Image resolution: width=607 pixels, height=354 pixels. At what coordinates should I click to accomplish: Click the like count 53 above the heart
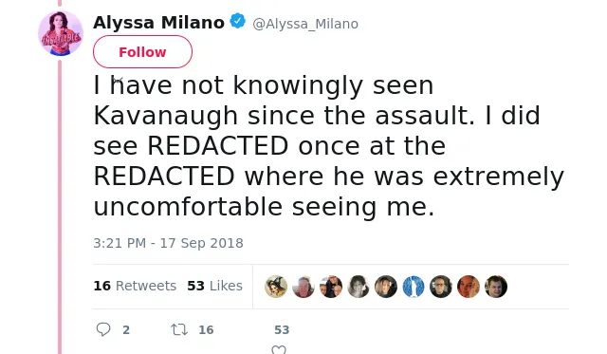click(x=282, y=330)
